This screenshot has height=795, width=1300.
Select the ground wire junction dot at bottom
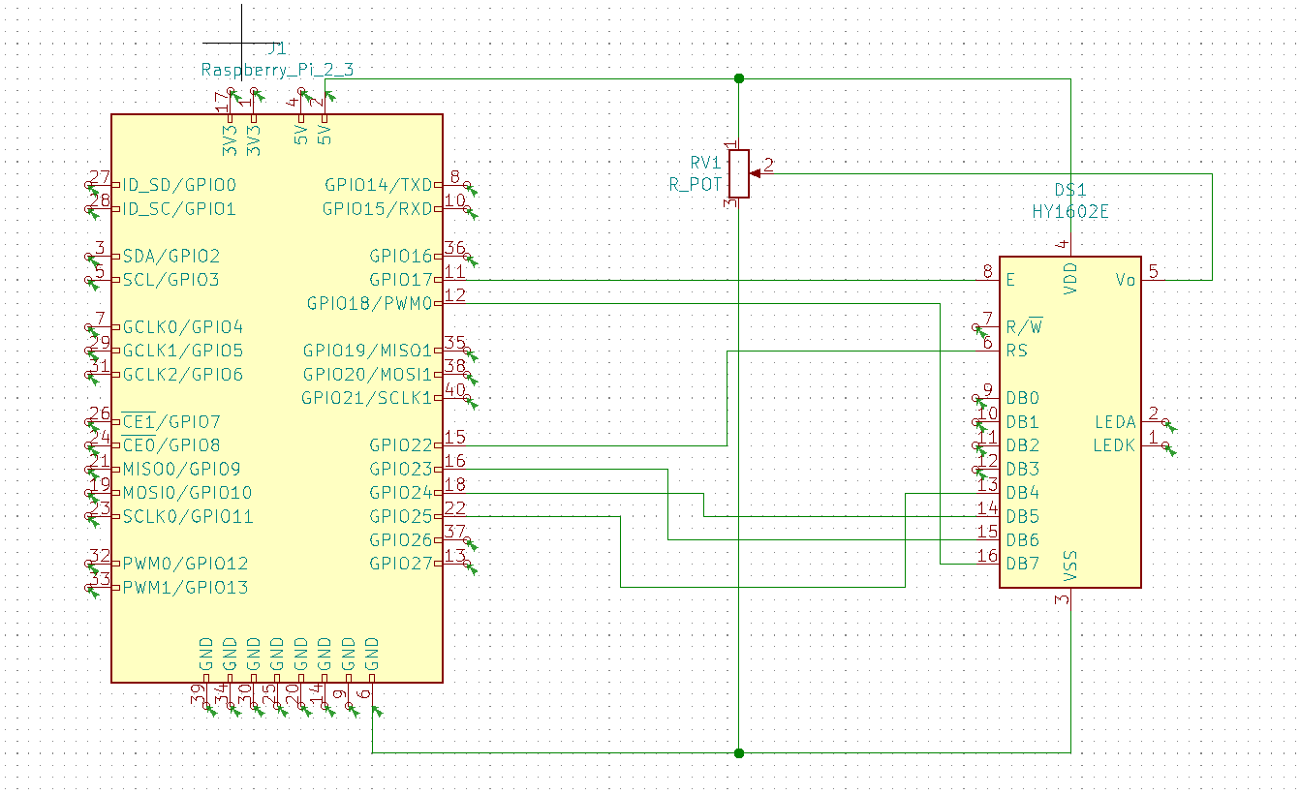(x=739, y=752)
